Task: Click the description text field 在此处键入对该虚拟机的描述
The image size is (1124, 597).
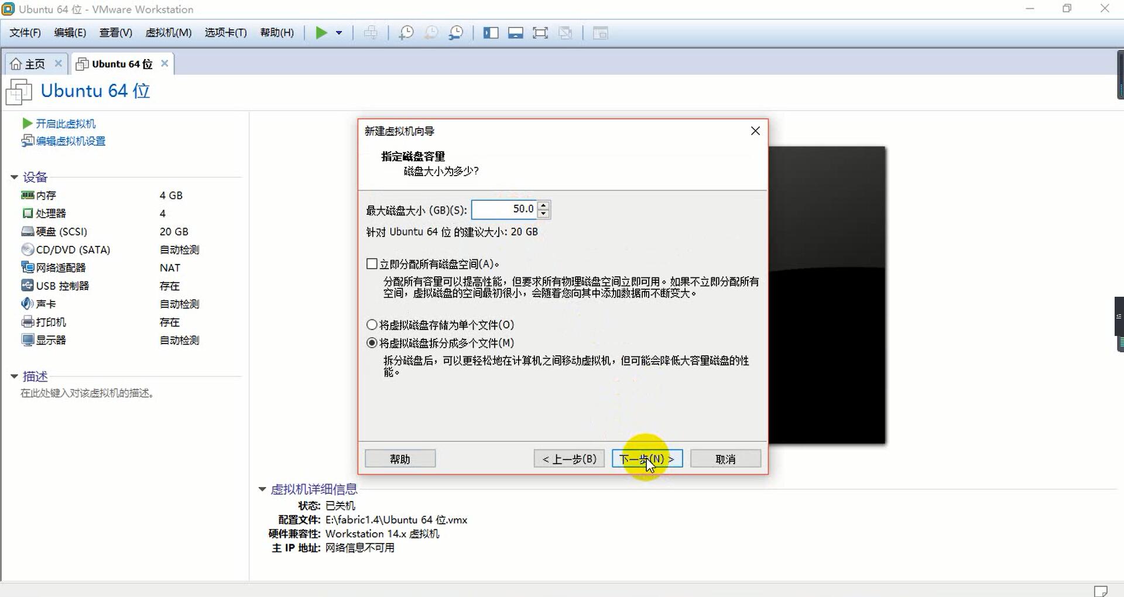Action: (87, 393)
